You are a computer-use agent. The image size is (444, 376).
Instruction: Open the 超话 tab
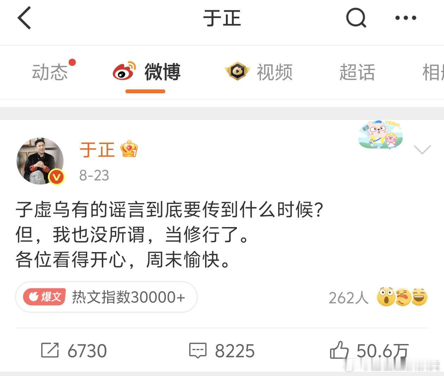pos(357,72)
